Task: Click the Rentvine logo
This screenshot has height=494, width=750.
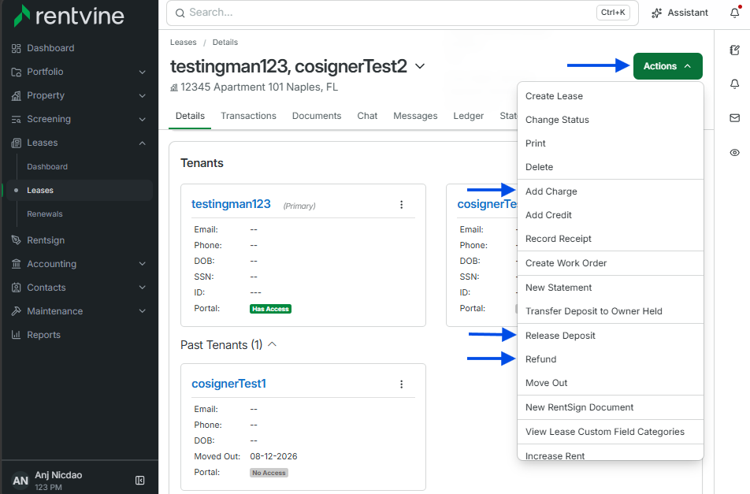Action: [69, 16]
